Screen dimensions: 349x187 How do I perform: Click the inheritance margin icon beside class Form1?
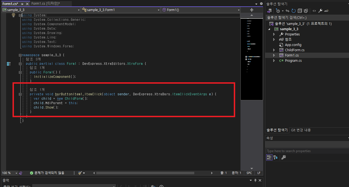click(x=9, y=64)
